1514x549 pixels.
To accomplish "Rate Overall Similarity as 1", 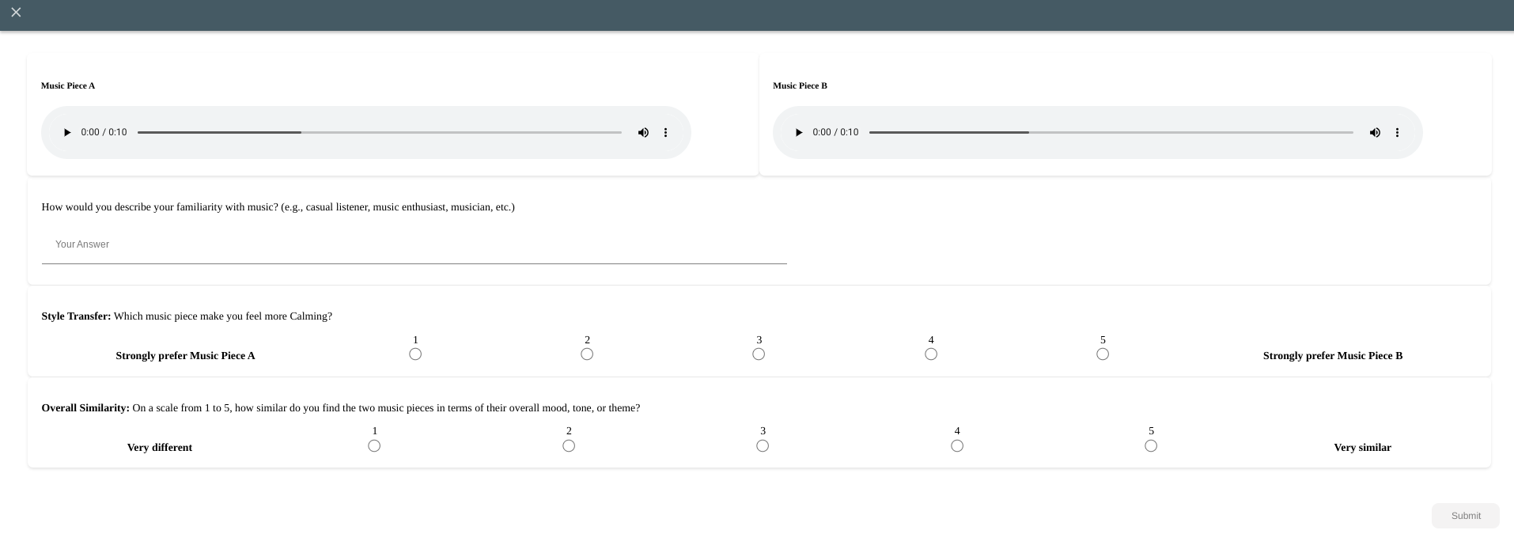I will pyautogui.click(x=374, y=446).
